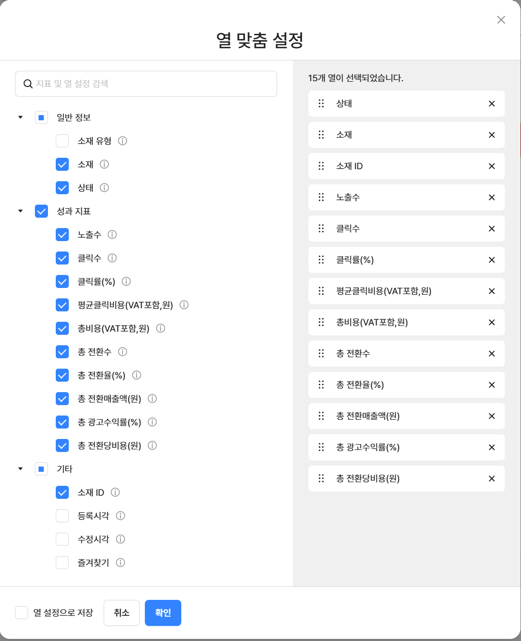Toggle the 성과 지표 group checkbox
Screen dimensions: 521x641
[42, 211]
